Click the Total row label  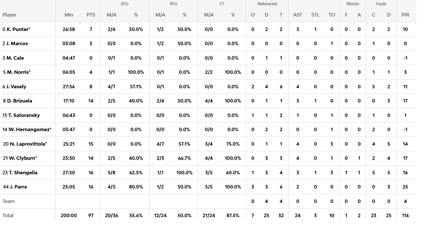click(8, 216)
